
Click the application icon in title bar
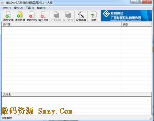(3, 2)
